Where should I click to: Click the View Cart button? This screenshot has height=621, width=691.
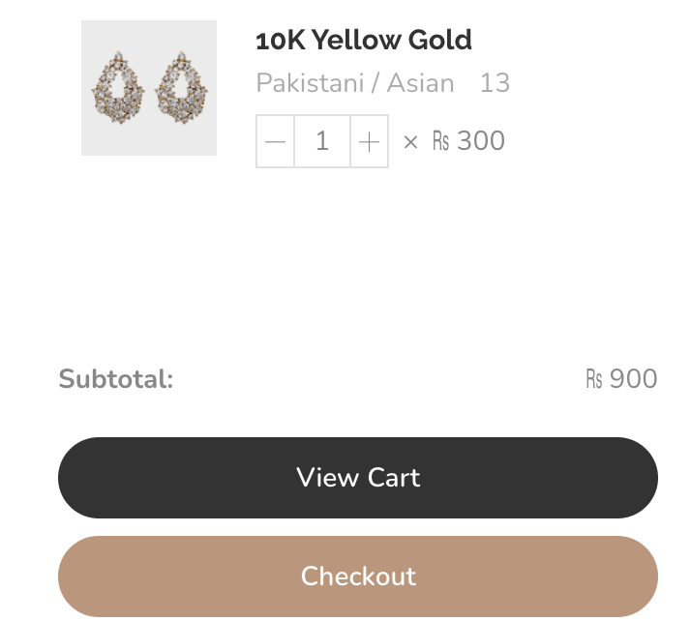tap(358, 478)
